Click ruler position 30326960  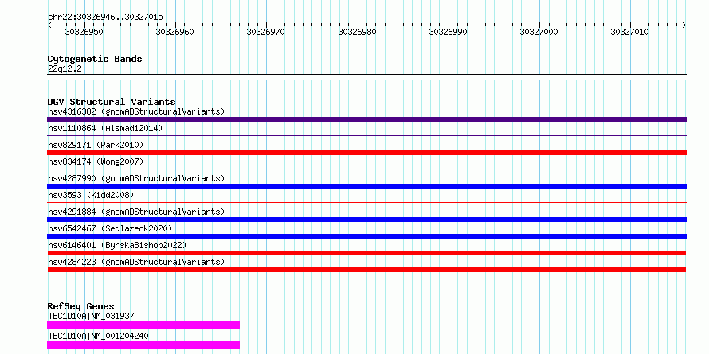[174, 32]
